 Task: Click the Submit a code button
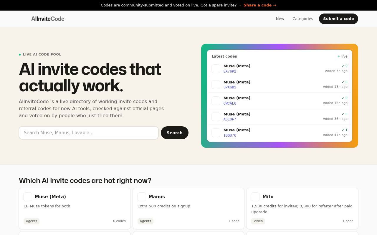(338, 19)
